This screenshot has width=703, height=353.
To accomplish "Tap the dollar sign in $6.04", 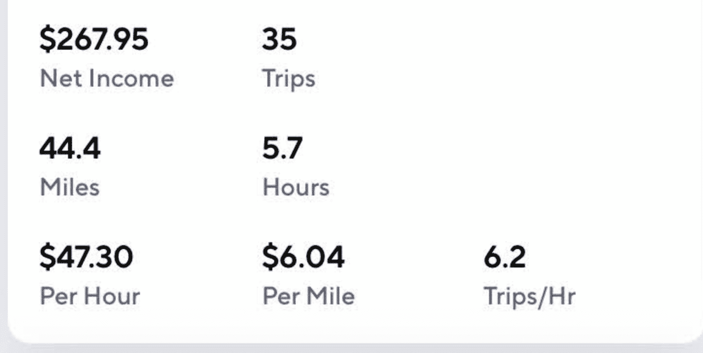I will coord(269,257).
